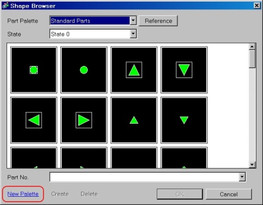Choose the boxed right-arrow shape
263x205 pixels.
[84, 120]
